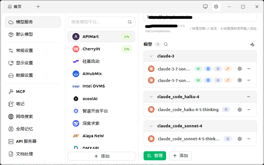Choose the AiHubMix provider
The height and width of the screenshot is (165, 264).
(101, 74)
